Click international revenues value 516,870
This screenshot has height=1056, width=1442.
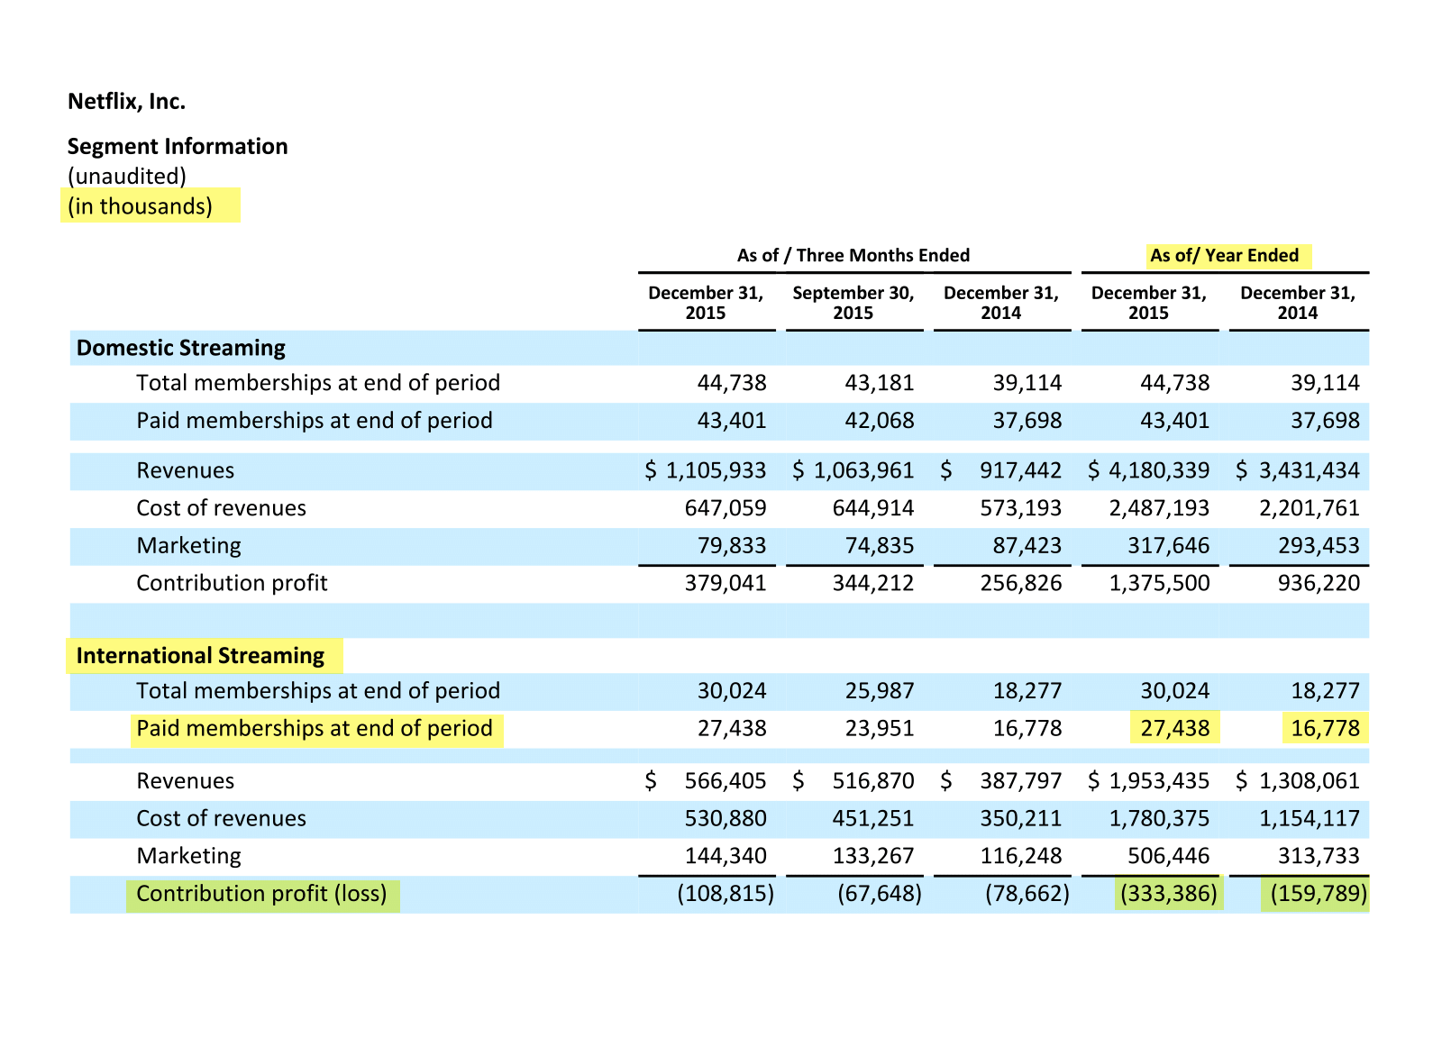[x=873, y=781]
